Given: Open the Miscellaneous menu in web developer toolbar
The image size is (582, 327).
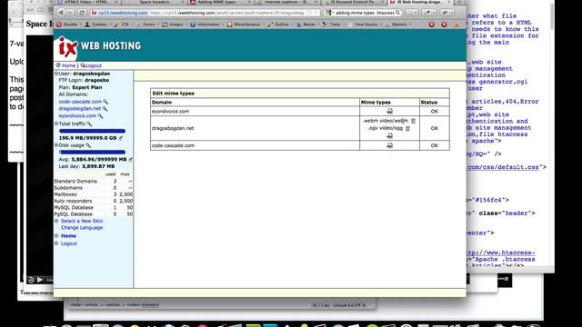Looking at the screenshot, I should pyautogui.click(x=245, y=25).
